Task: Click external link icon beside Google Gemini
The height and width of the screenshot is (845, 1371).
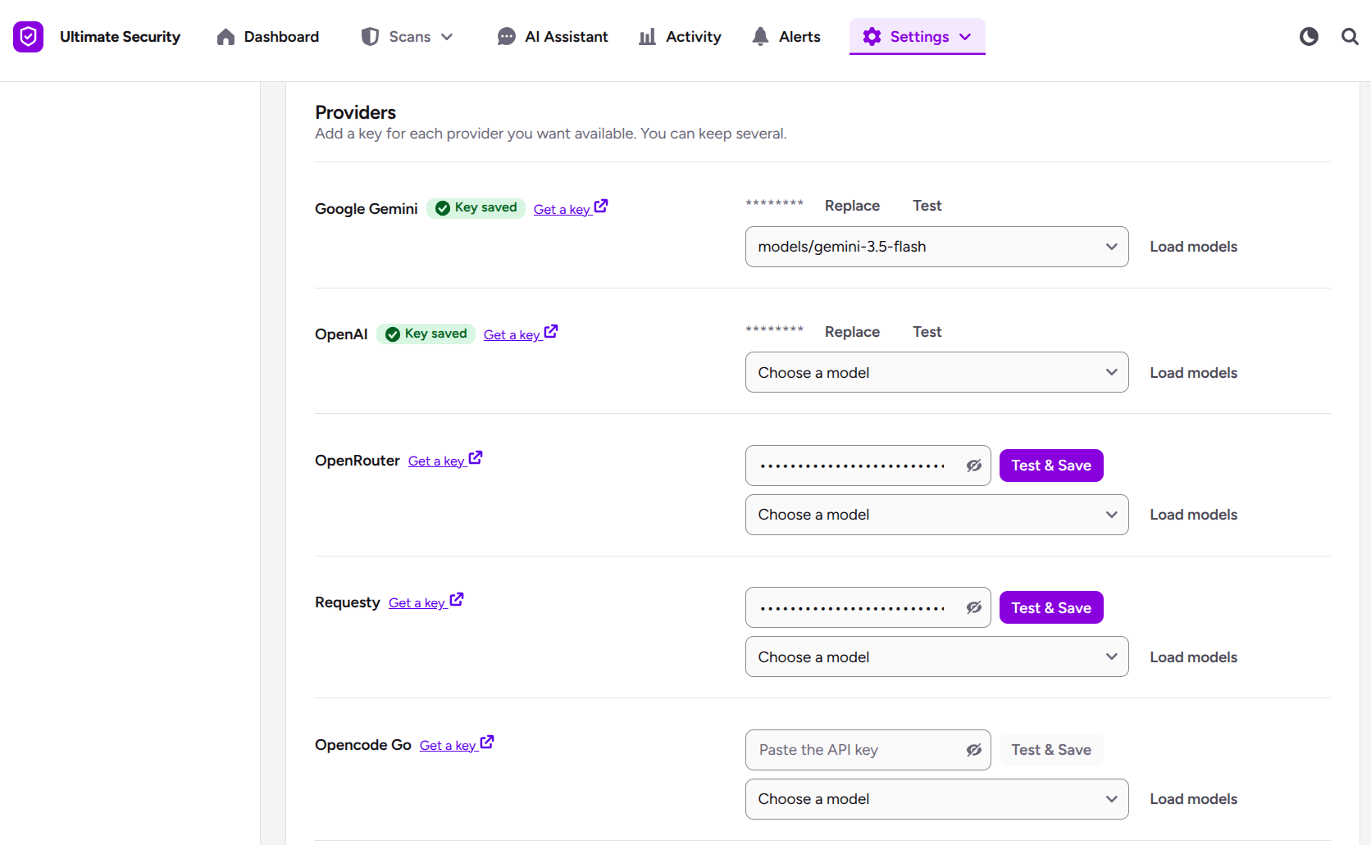Action: click(x=601, y=206)
